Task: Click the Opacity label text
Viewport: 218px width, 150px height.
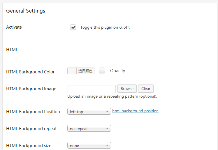Action: click(117, 71)
